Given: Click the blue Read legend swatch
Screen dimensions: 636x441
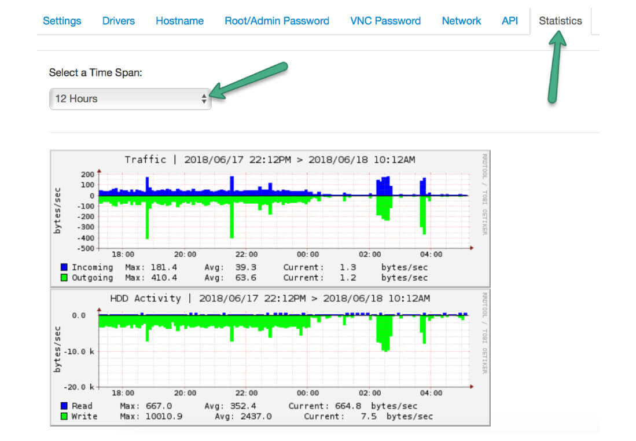Looking at the screenshot, I should [64, 406].
